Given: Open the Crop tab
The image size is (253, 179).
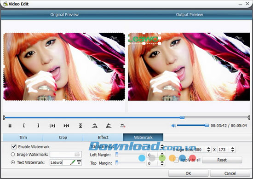Looking at the screenshot, I should click(63, 138).
